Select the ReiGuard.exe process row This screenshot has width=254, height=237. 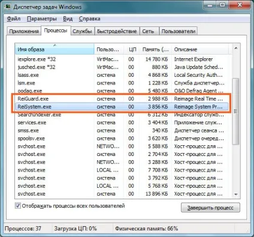[x=122, y=99]
